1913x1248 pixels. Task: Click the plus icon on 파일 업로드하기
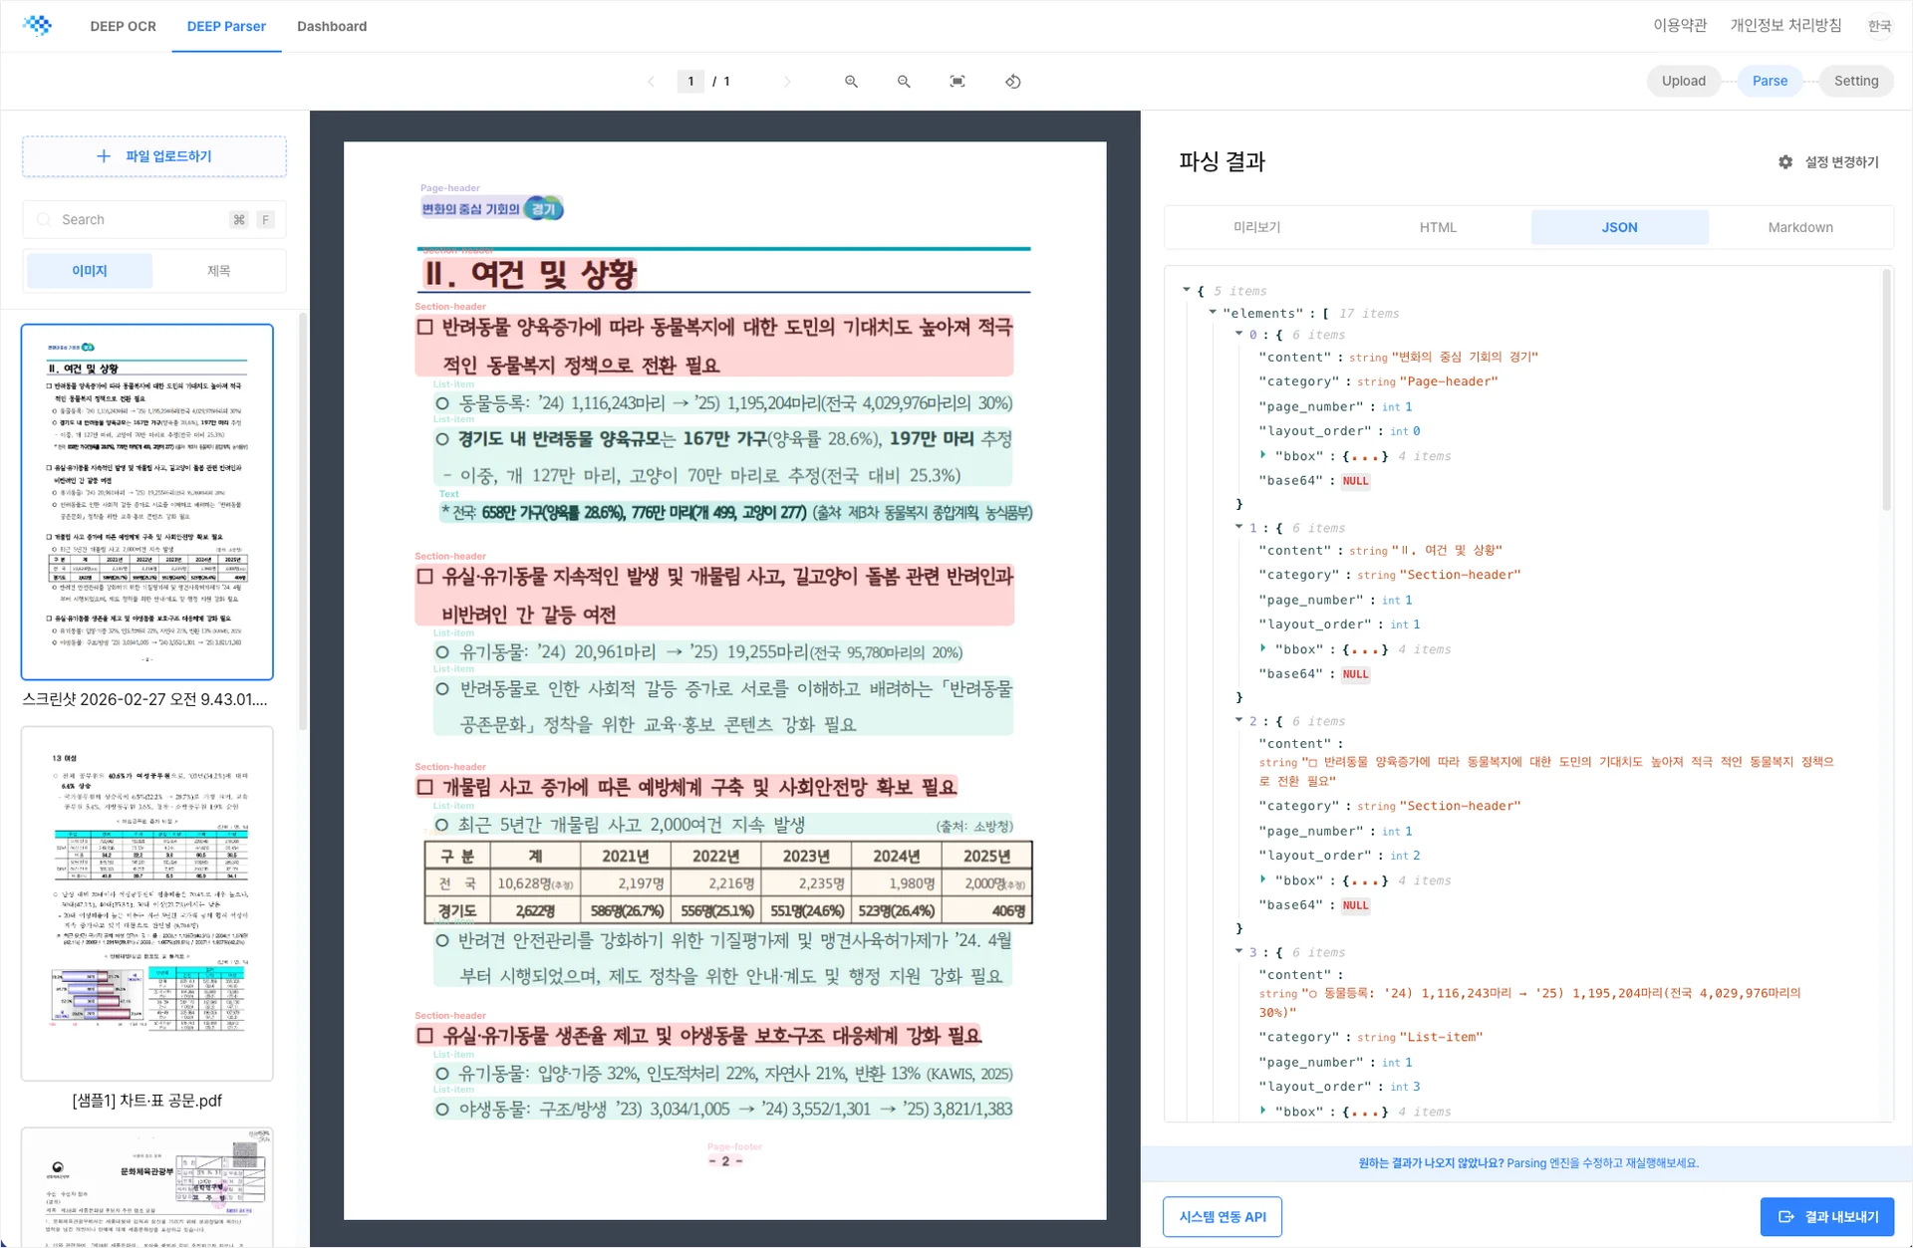pos(102,155)
